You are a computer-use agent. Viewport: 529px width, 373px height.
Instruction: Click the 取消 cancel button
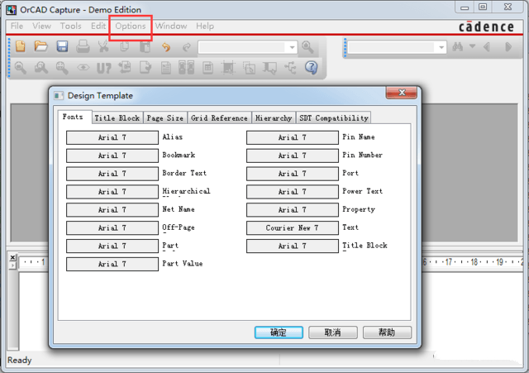click(x=333, y=332)
